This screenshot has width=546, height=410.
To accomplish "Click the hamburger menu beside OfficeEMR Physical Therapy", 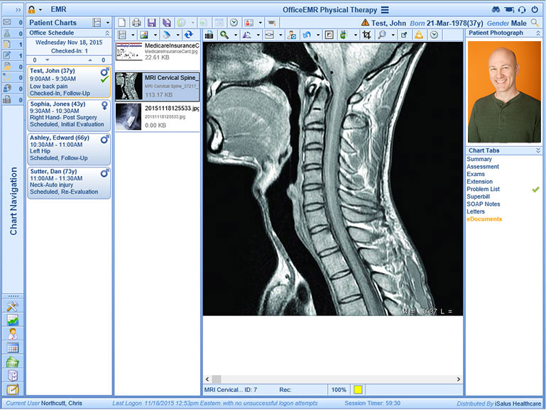I will tap(384, 10).
